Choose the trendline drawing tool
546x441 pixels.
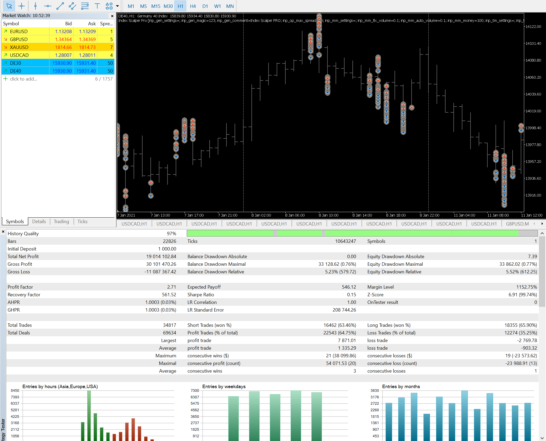[x=60, y=6]
